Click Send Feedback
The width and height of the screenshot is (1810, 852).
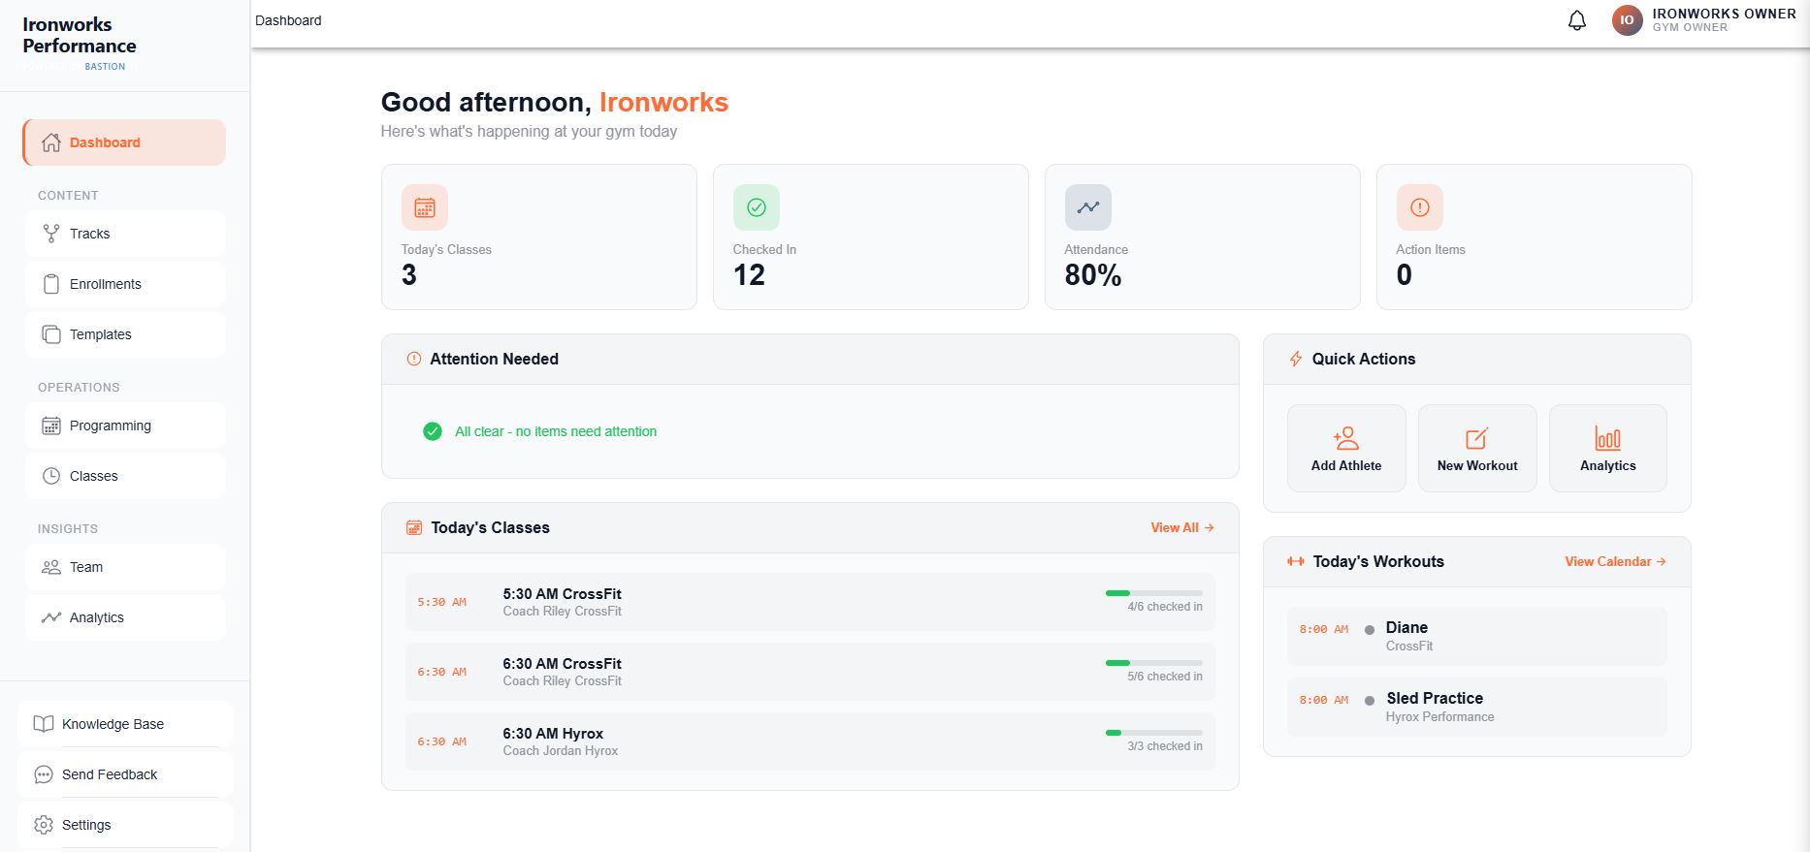[x=125, y=774]
